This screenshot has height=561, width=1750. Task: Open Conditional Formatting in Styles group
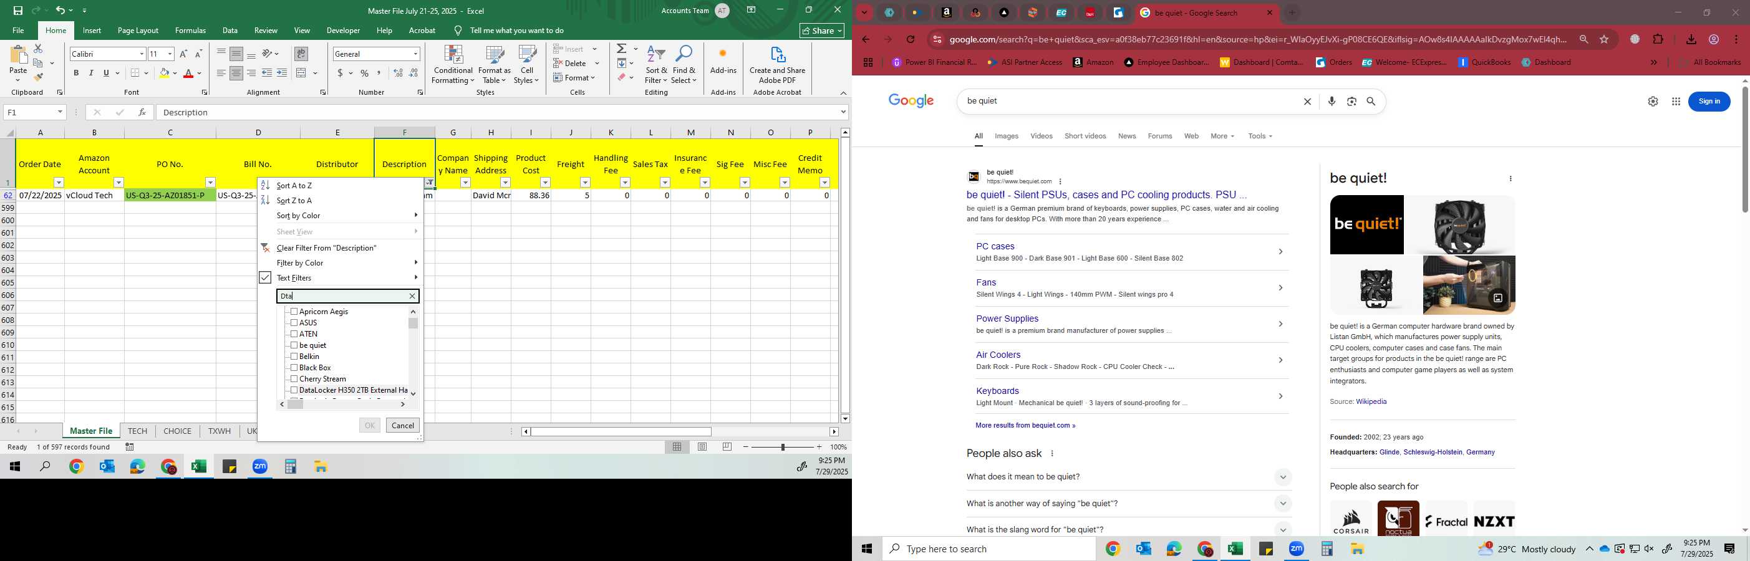click(x=453, y=65)
